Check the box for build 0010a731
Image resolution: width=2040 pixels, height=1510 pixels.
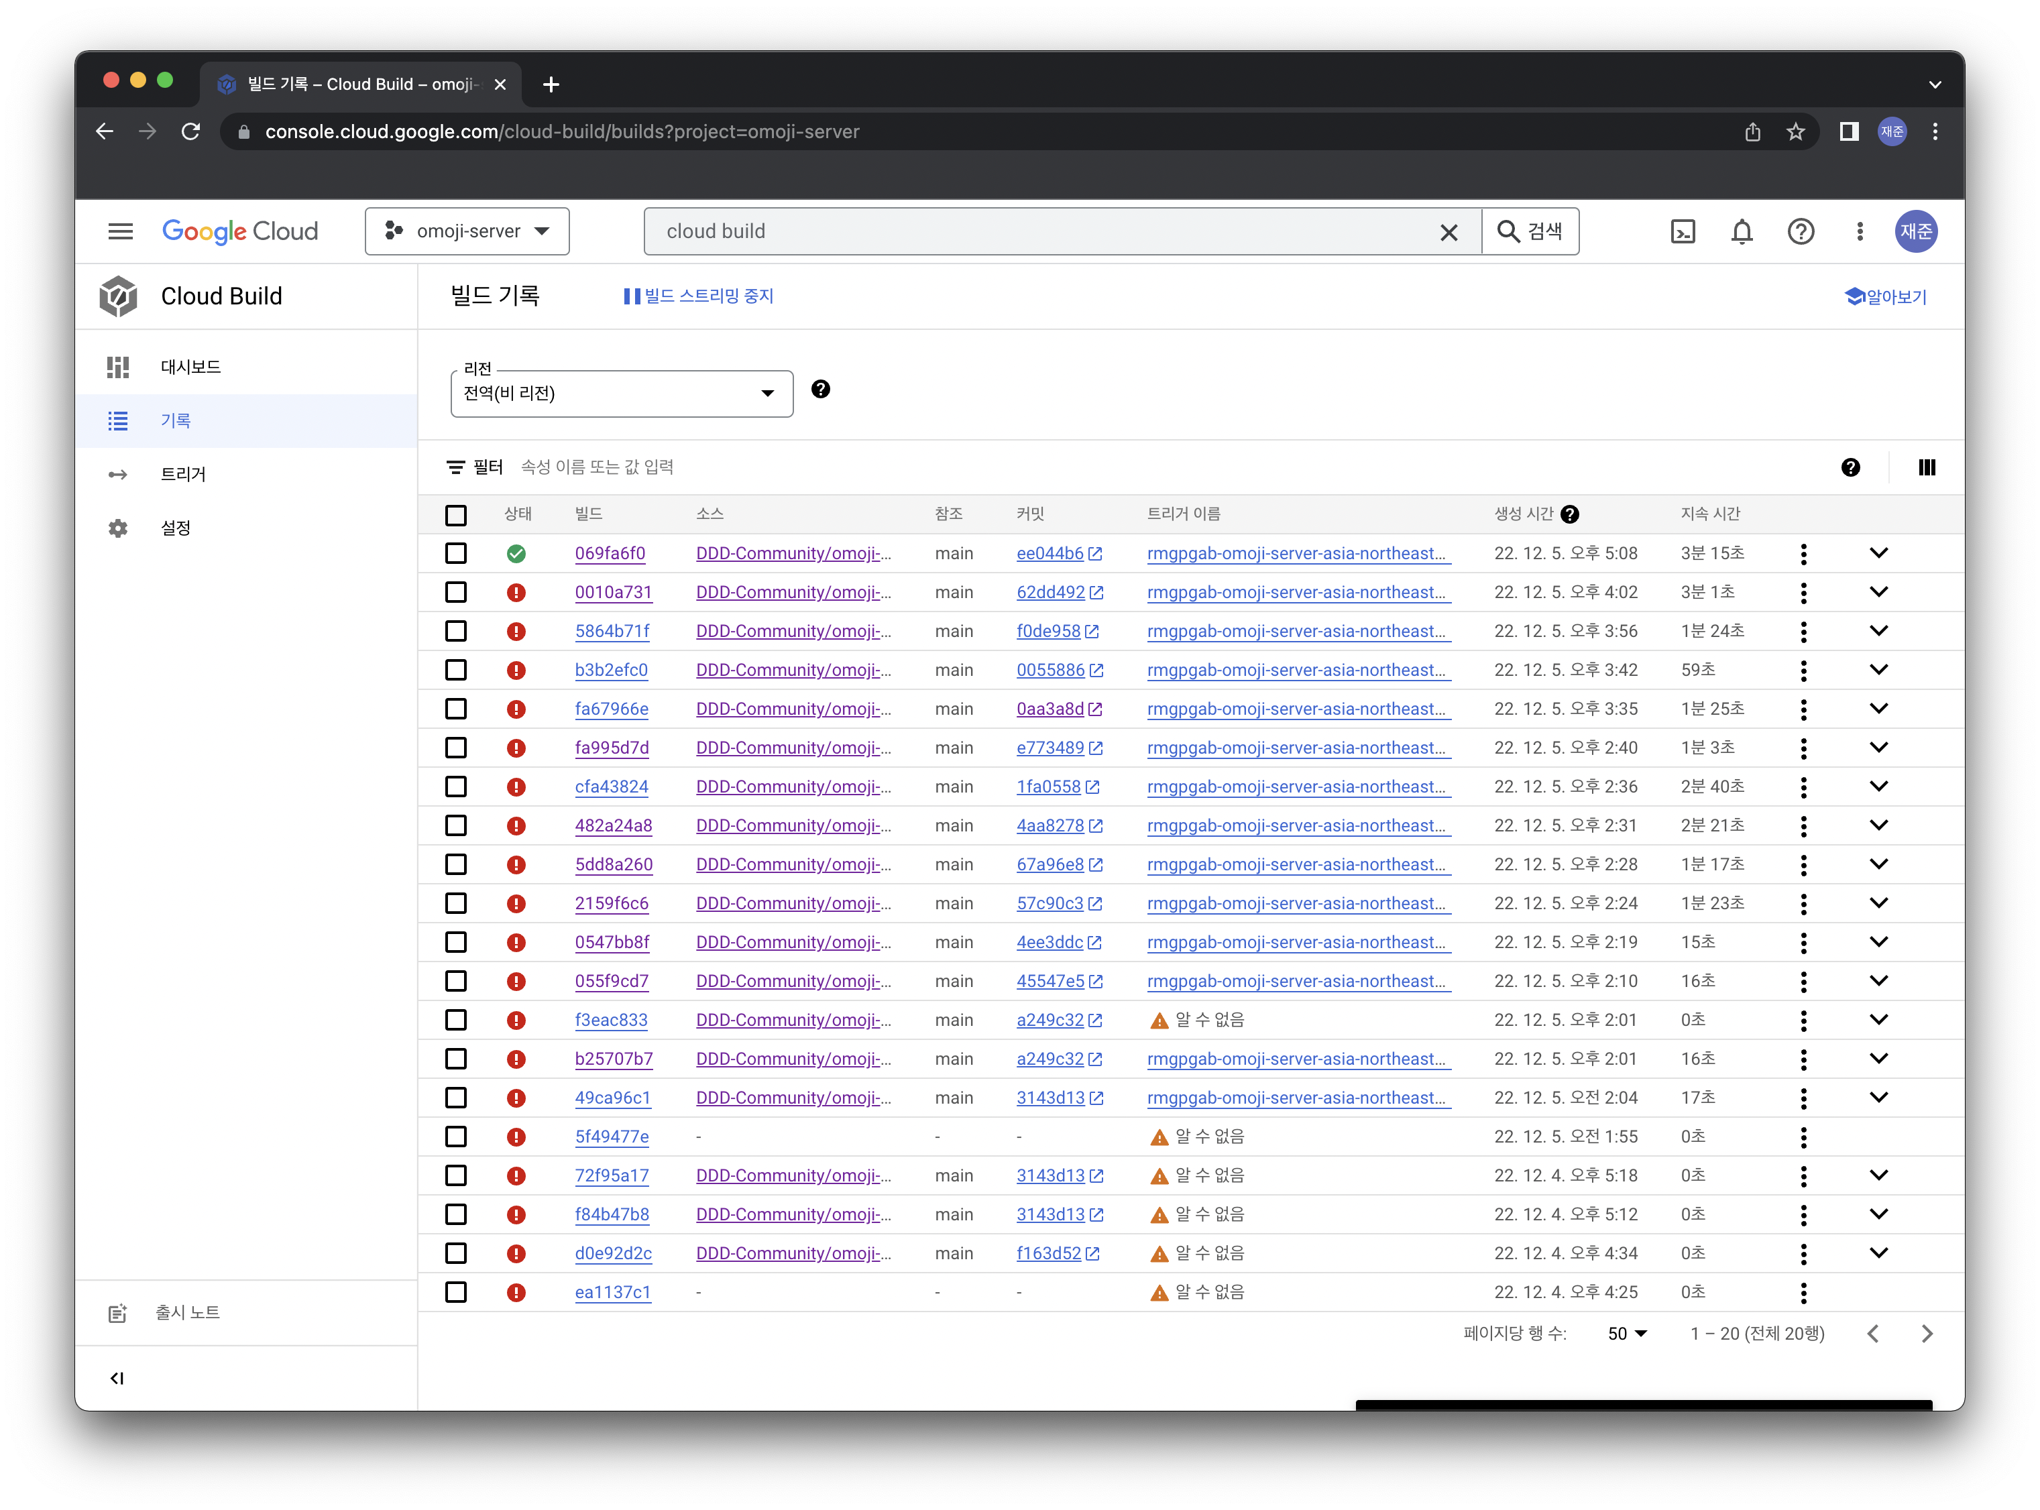pyautogui.click(x=456, y=592)
